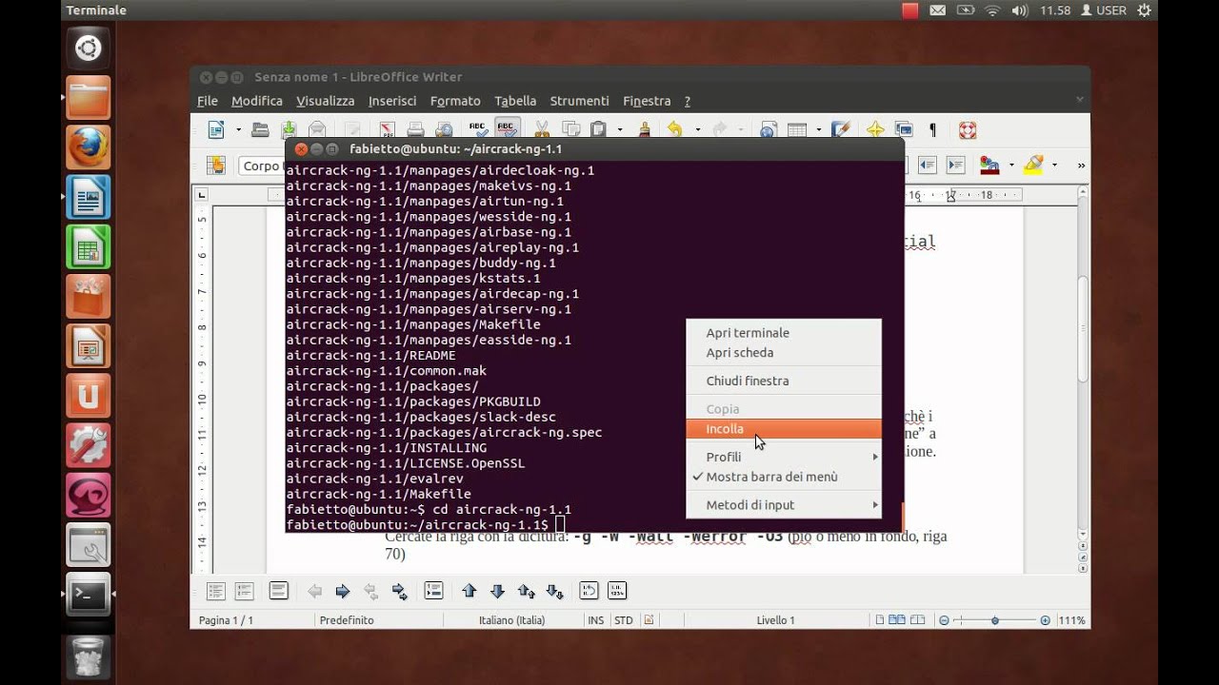Click the Cut scissors icon
This screenshot has width=1219, height=685.
tap(542, 129)
